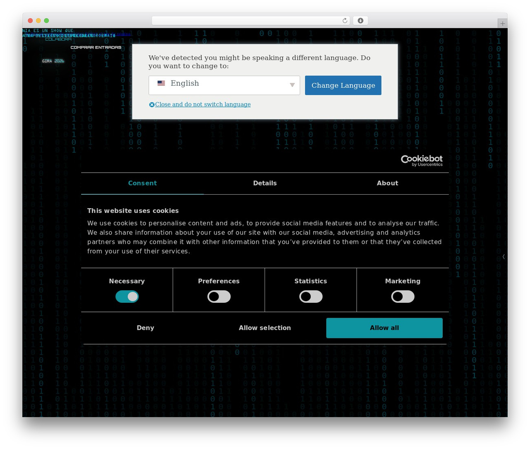Viewport: 530px width, 449px height.
Task: Open the GIRA 2026 link
Action: point(53,61)
